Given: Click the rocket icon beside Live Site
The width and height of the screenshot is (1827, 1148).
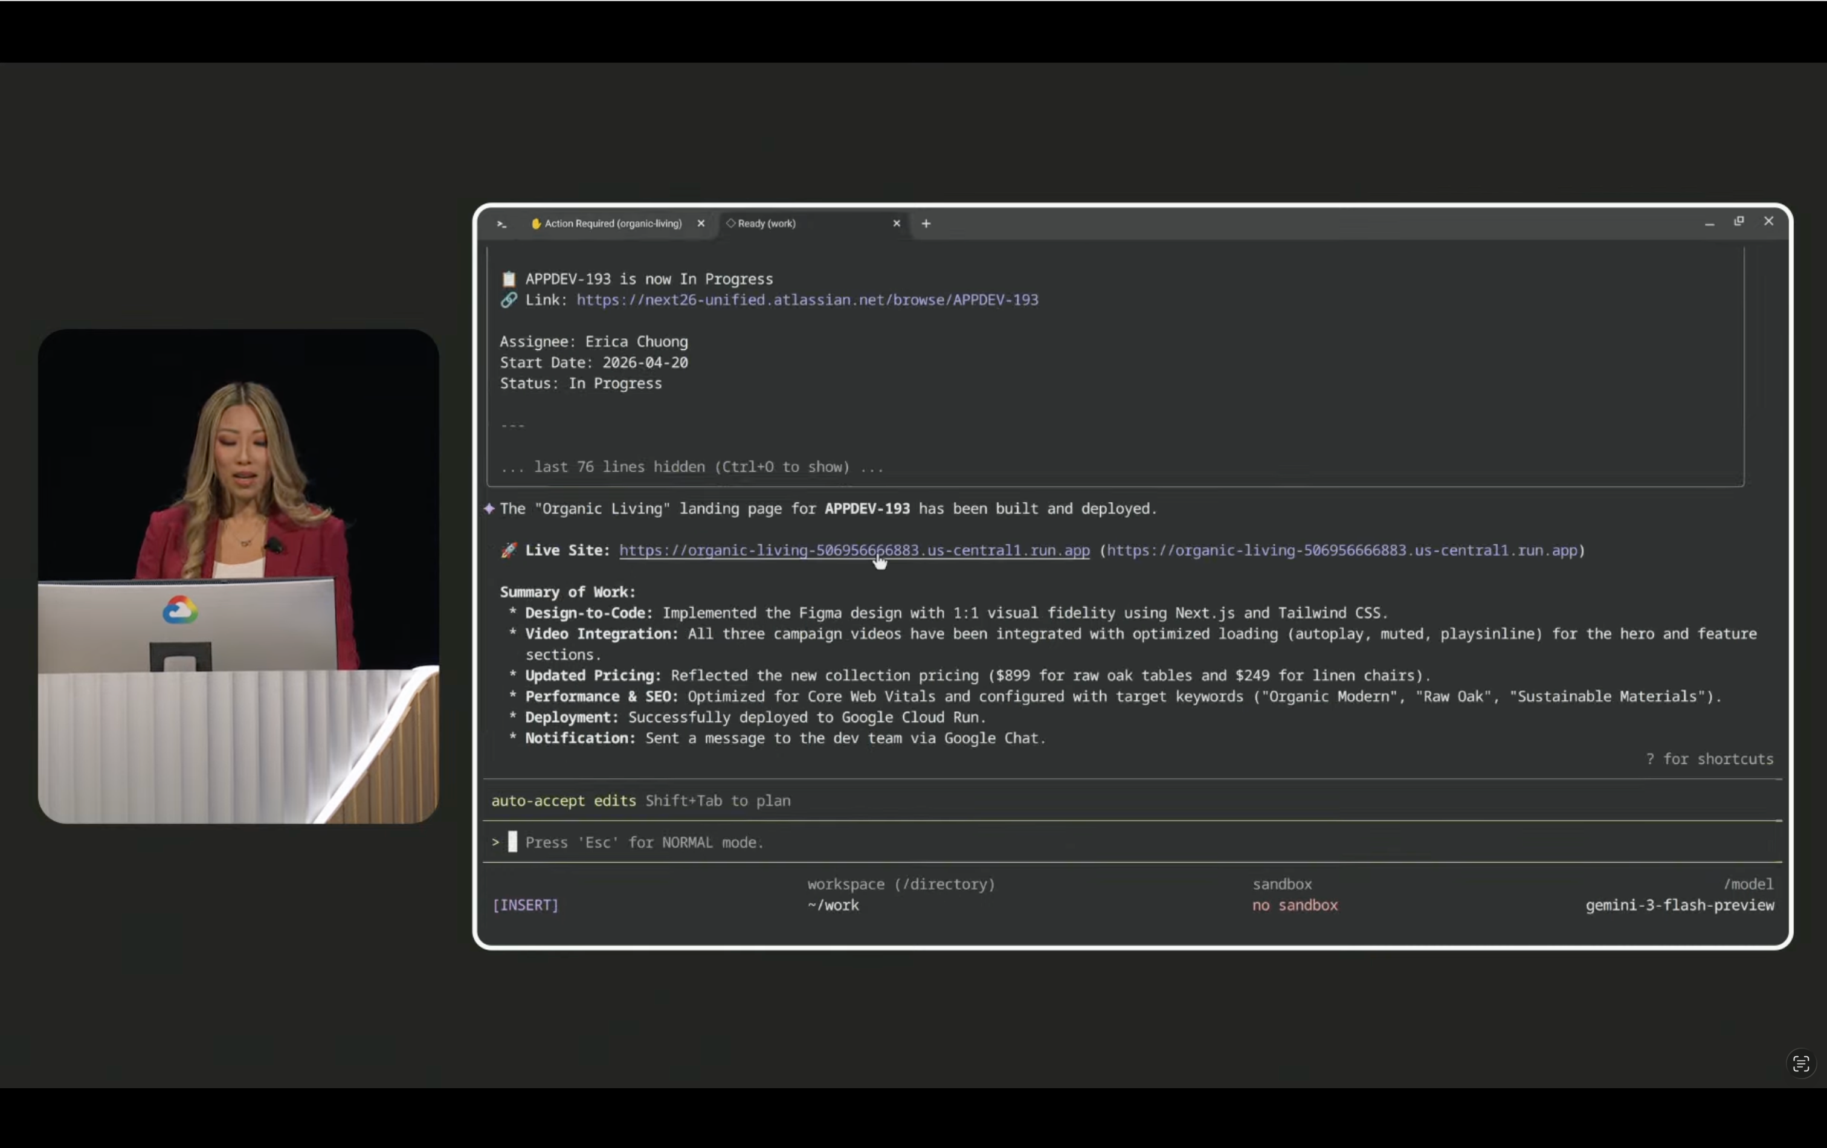Looking at the screenshot, I should coord(508,551).
